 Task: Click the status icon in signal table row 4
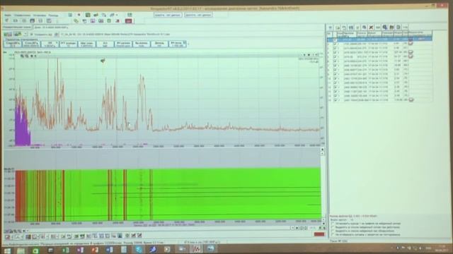[411, 52]
